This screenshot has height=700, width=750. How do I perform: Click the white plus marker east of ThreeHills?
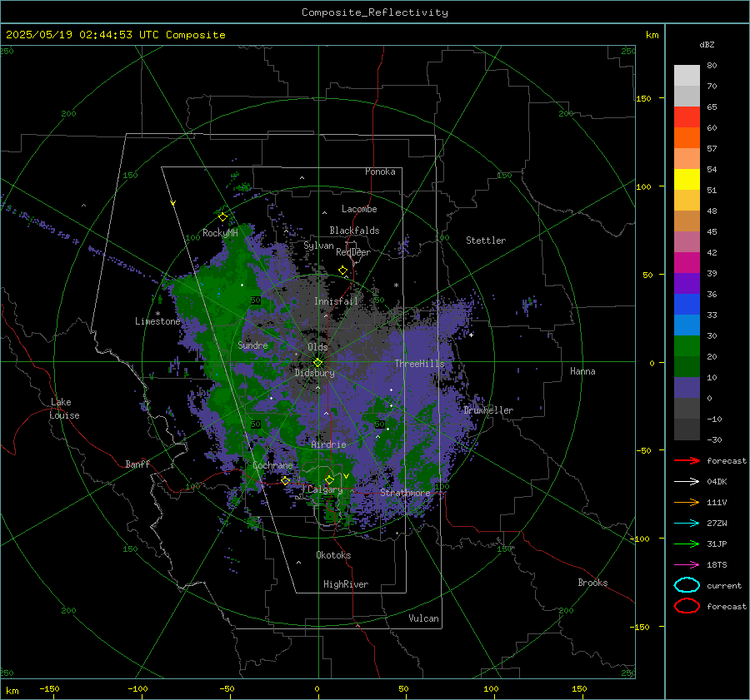click(471, 335)
